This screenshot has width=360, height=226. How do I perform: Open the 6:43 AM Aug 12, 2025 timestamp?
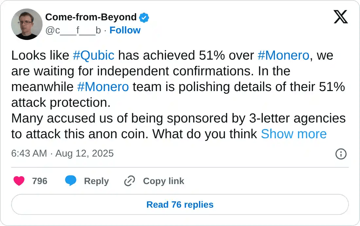click(x=63, y=153)
